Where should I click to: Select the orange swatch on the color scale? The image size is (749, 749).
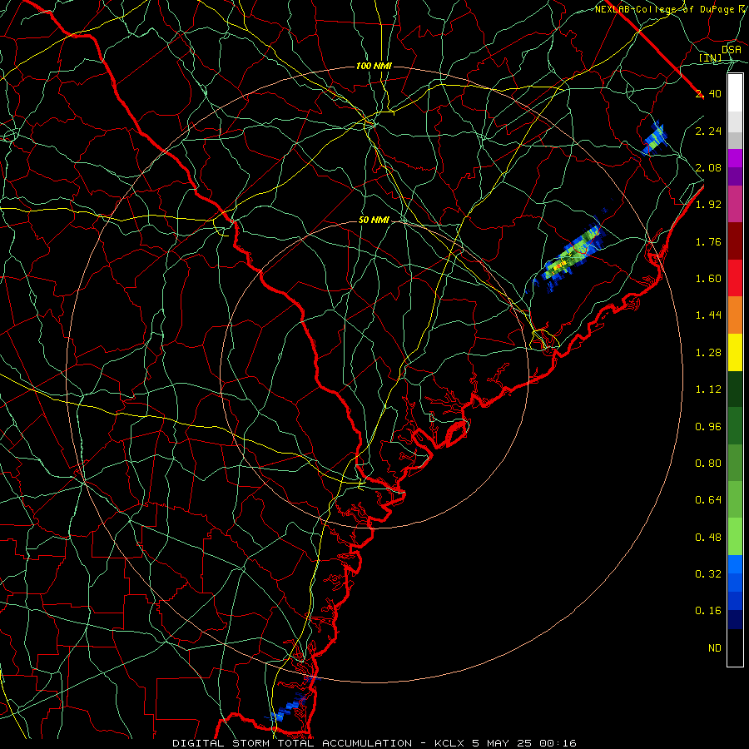tap(735, 315)
